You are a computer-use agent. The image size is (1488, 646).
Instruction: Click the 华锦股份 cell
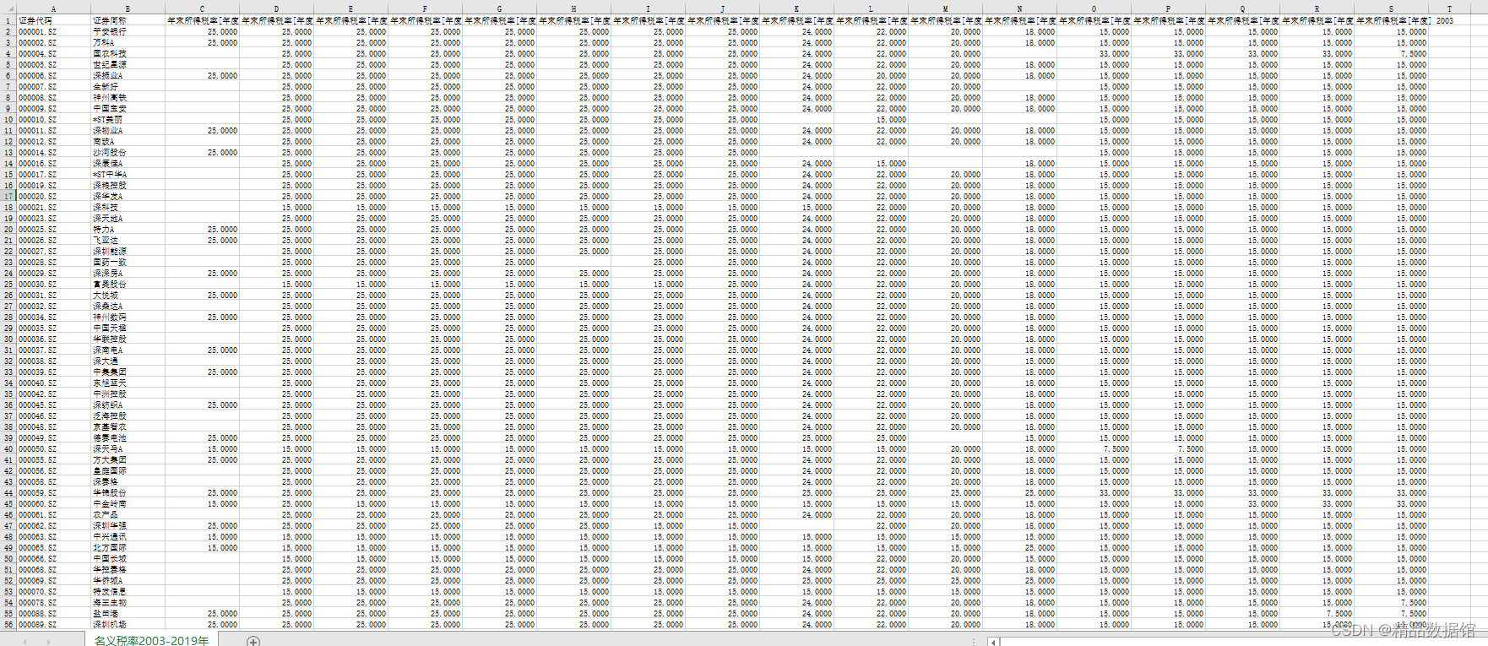point(128,492)
